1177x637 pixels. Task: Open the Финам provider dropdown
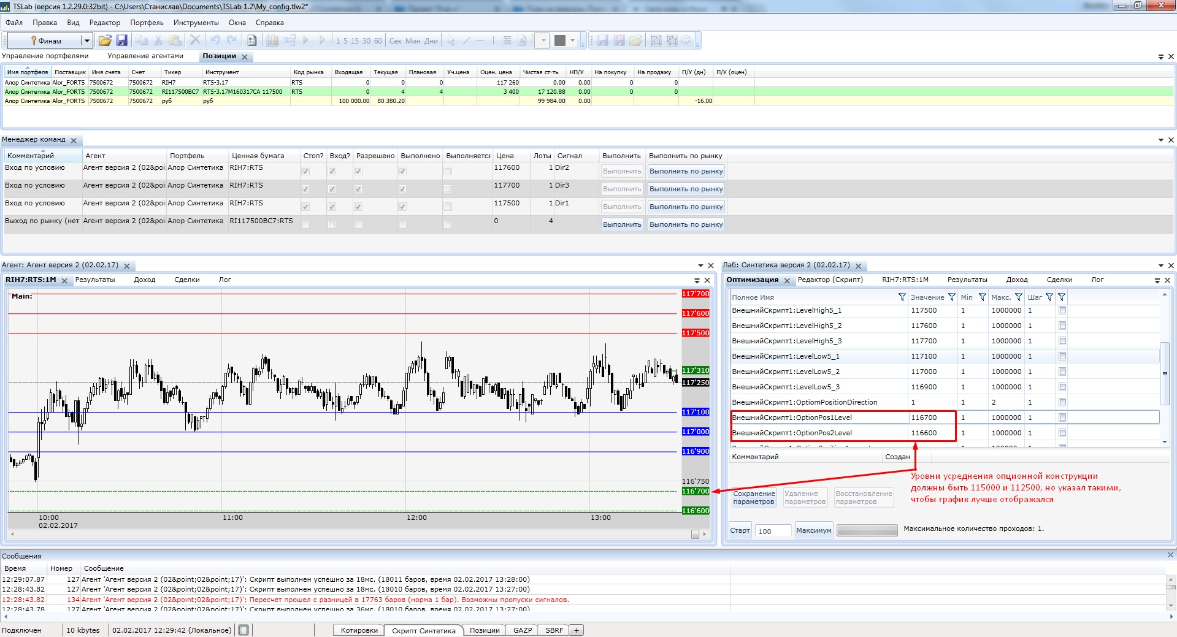86,40
